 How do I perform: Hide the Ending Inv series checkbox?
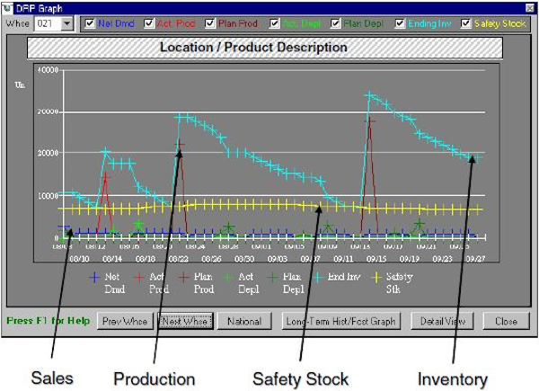[x=402, y=22]
